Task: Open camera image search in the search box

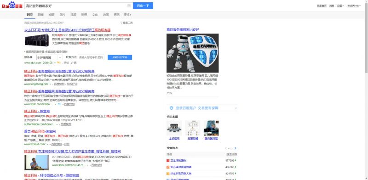Action: coord(129,6)
